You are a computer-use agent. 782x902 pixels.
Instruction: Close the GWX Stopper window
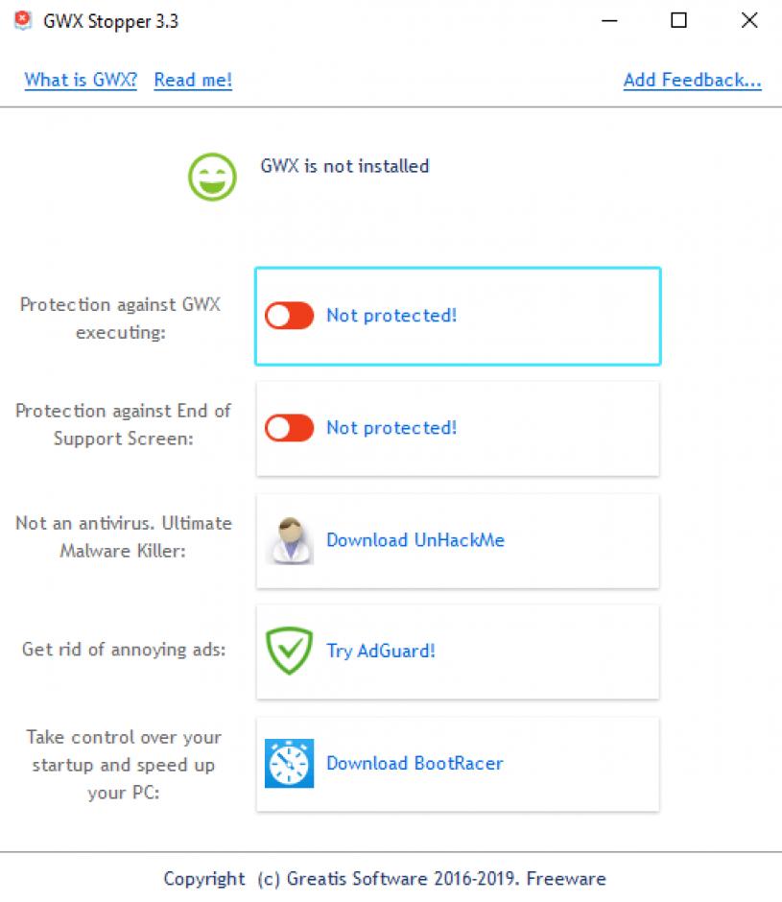pos(749,21)
